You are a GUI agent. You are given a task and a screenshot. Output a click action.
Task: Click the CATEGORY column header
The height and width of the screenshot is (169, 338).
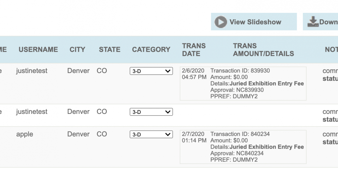pos(151,50)
